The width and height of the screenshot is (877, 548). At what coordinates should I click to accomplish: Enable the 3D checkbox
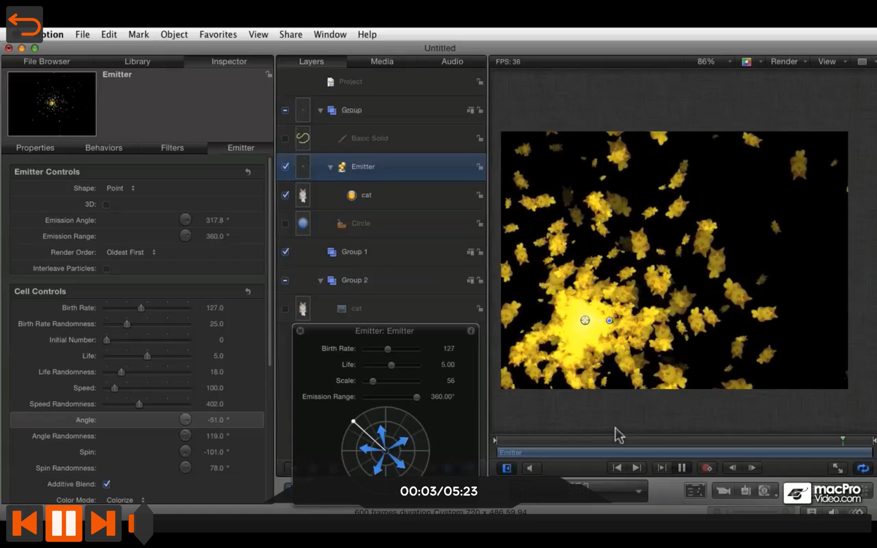click(106, 205)
